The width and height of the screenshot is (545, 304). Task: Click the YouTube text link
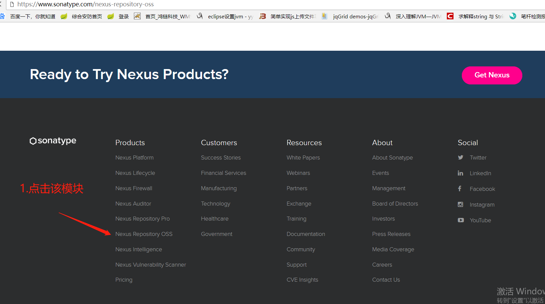[x=480, y=220]
